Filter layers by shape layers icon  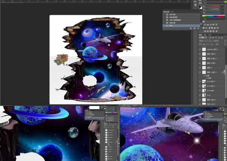pyautogui.click(x=219, y=38)
